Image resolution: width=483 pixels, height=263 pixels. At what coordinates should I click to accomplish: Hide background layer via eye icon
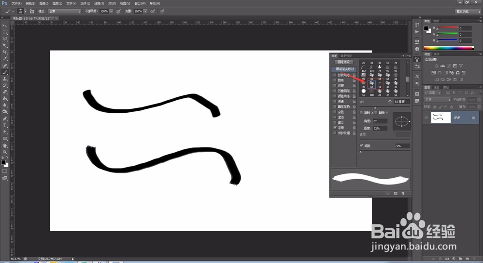pos(426,118)
